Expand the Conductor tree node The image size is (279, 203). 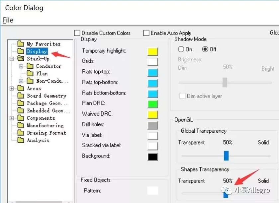tap(21, 66)
